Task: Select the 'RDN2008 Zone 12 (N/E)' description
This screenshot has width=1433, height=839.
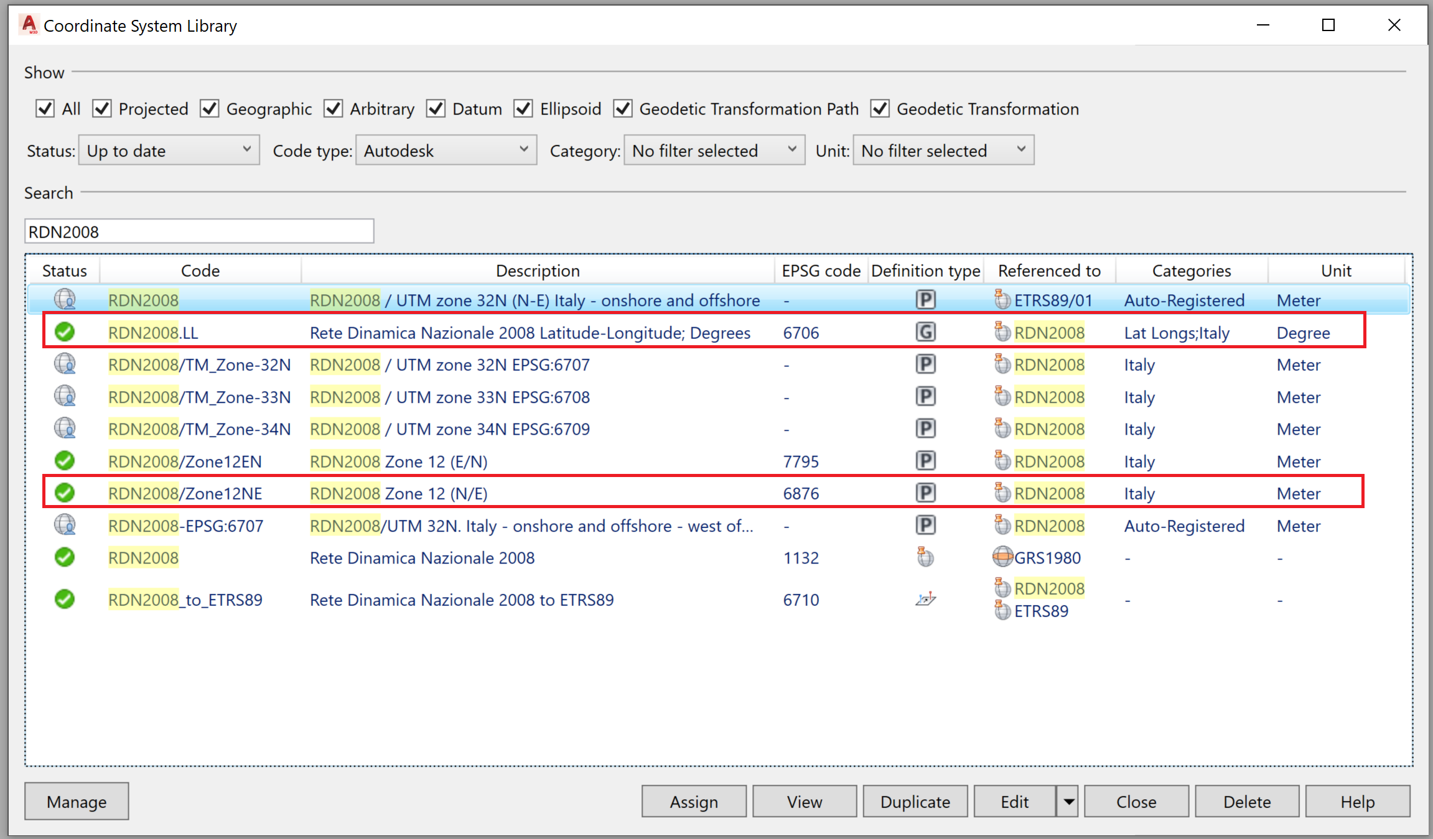Action: coord(399,494)
